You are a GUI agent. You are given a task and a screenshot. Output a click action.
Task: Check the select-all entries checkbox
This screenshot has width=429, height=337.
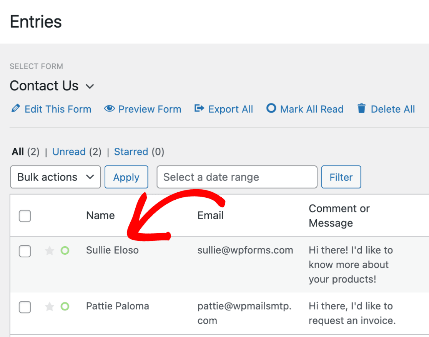coord(25,216)
